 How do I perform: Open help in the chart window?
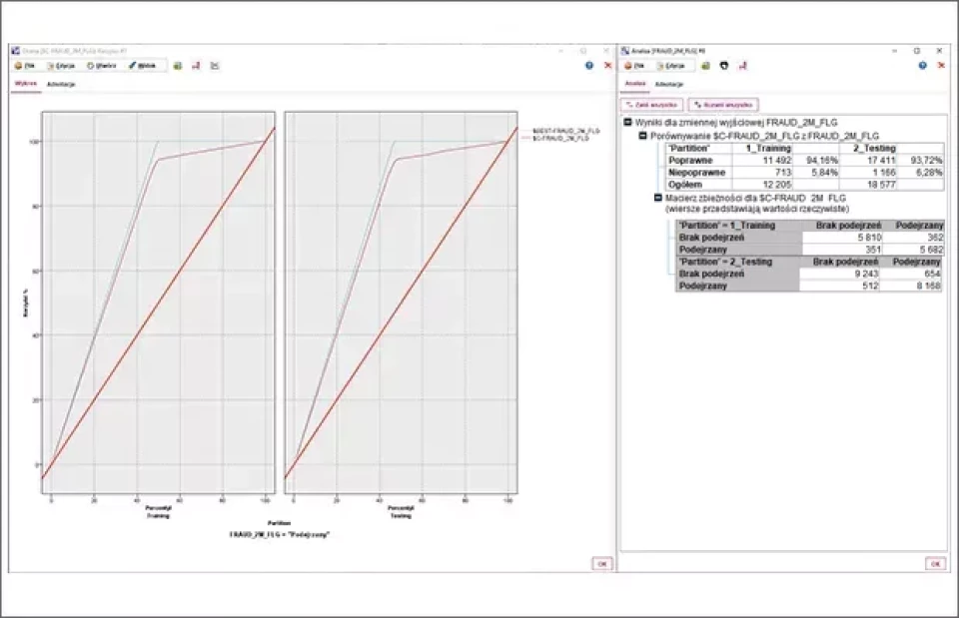(589, 65)
